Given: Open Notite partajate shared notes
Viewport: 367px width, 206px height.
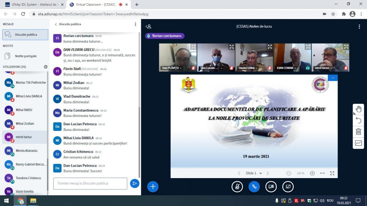Looking at the screenshot, I should 25,56.
